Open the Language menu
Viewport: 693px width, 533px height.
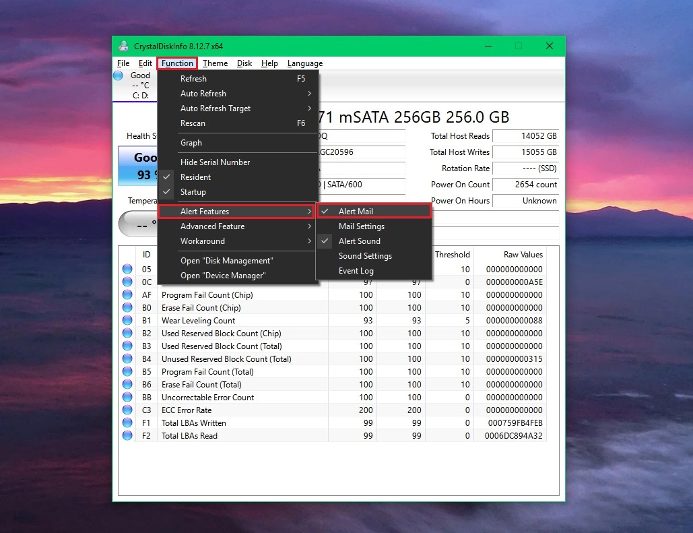click(x=305, y=63)
